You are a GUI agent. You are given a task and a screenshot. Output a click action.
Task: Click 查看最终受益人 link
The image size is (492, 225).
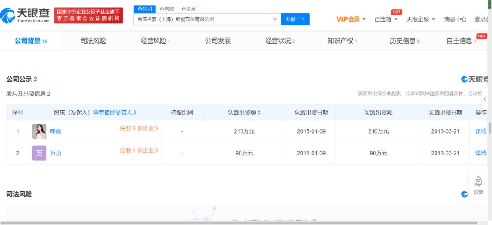click(x=115, y=112)
